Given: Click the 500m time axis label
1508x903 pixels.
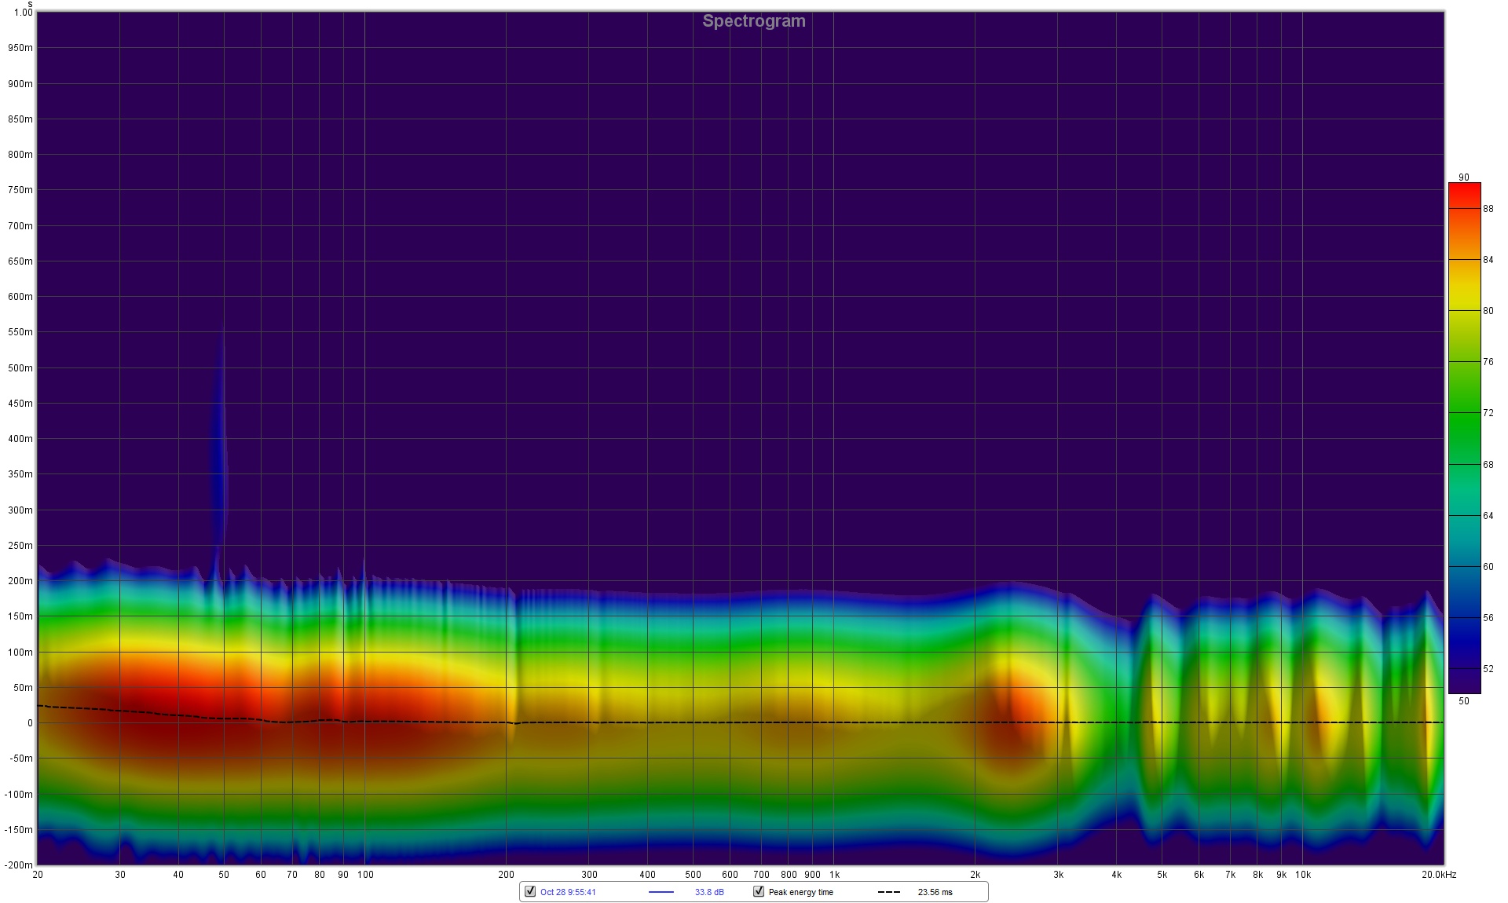Looking at the screenshot, I should click(x=20, y=367).
